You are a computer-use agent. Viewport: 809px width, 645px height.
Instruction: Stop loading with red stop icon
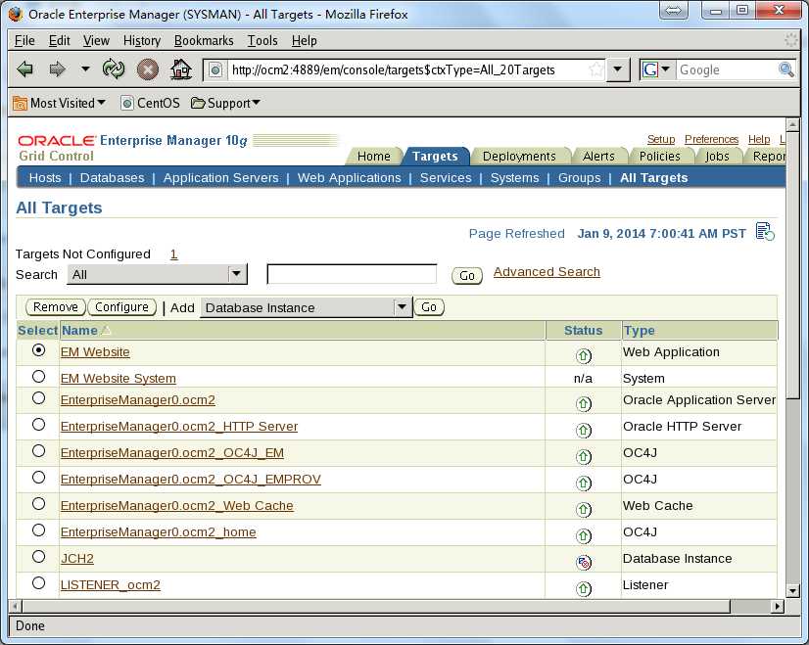[147, 69]
